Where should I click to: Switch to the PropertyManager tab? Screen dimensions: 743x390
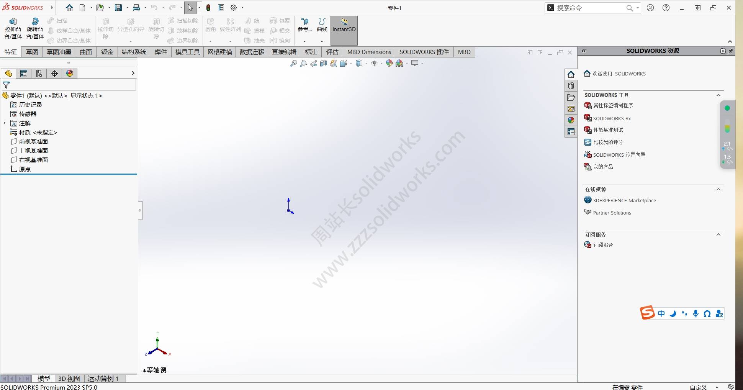pyautogui.click(x=24, y=74)
